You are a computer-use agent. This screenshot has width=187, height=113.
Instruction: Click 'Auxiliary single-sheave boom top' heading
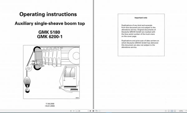point(50,23)
